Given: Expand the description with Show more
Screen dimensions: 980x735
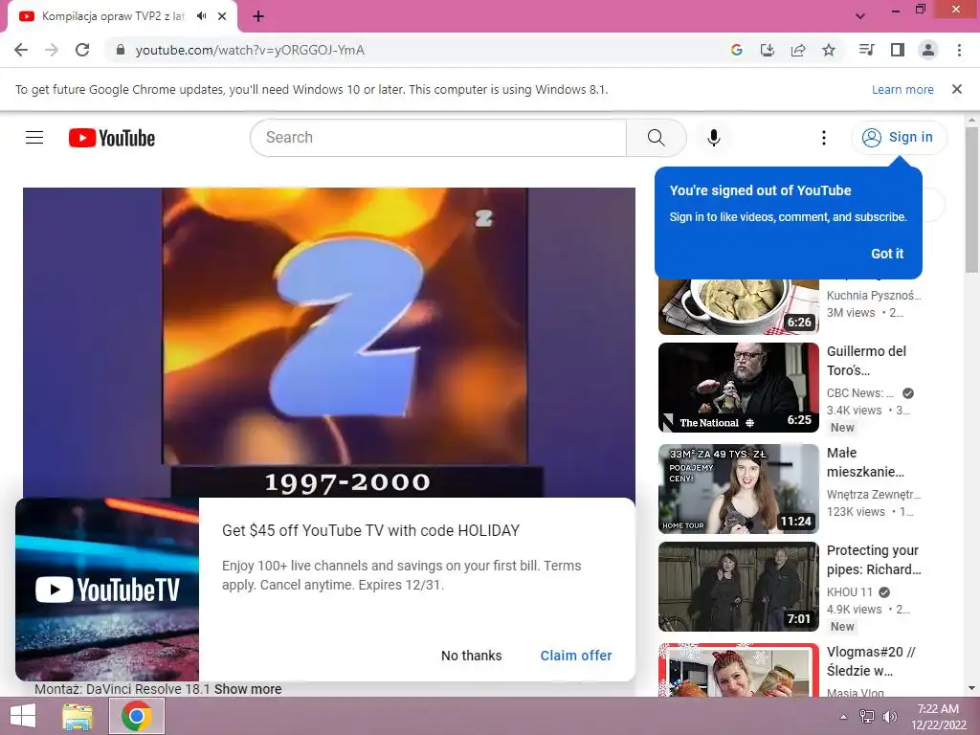Looking at the screenshot, I should pos(248,689).
